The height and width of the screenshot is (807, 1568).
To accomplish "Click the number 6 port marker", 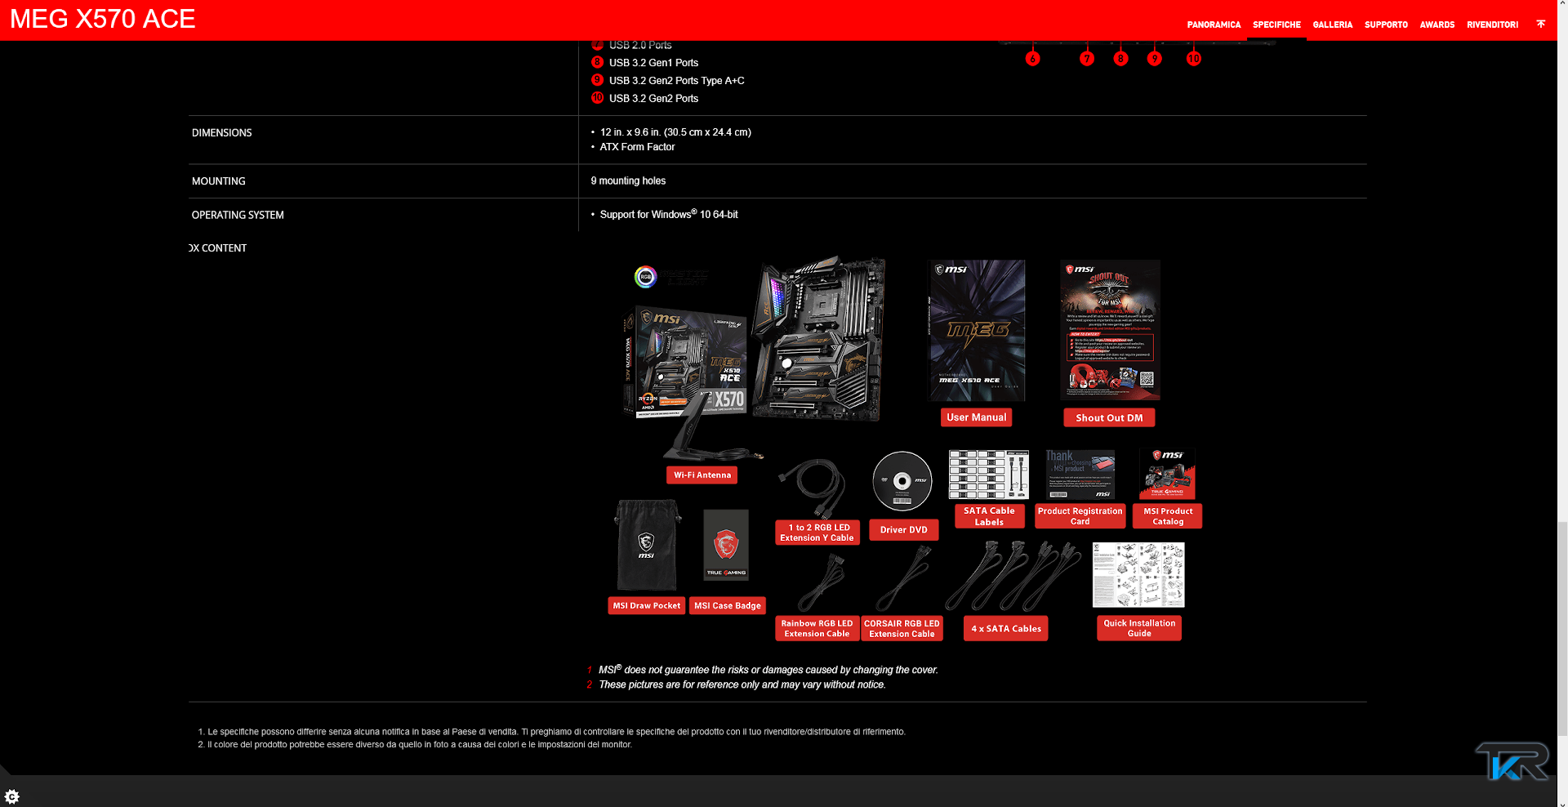I will [1033, 59].
